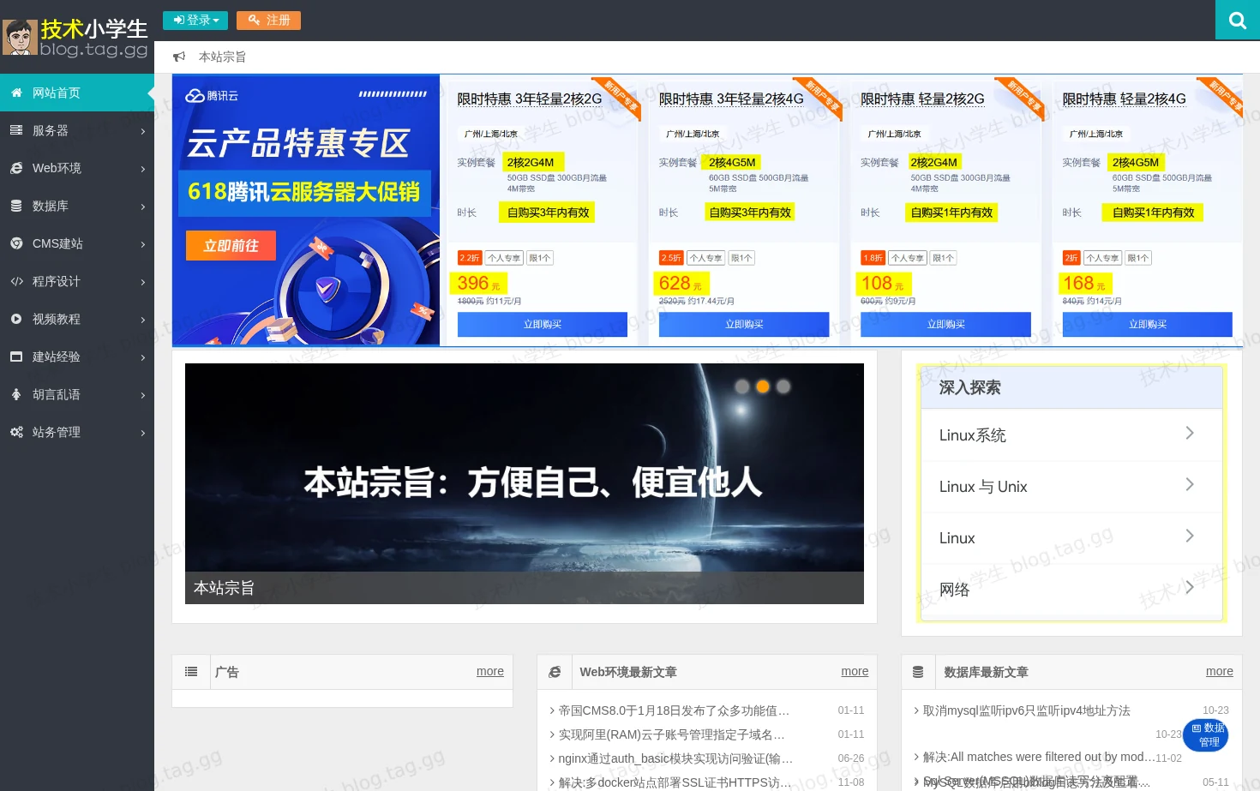Screen dimensions: 1260x791
Task: Expand the 程序设计 sidebar submenu arrow
Action: point(142,282)
